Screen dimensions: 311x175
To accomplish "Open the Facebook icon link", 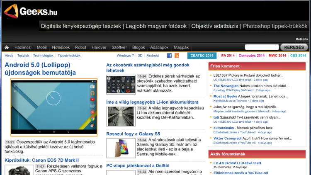I will [x=169, y=56].
